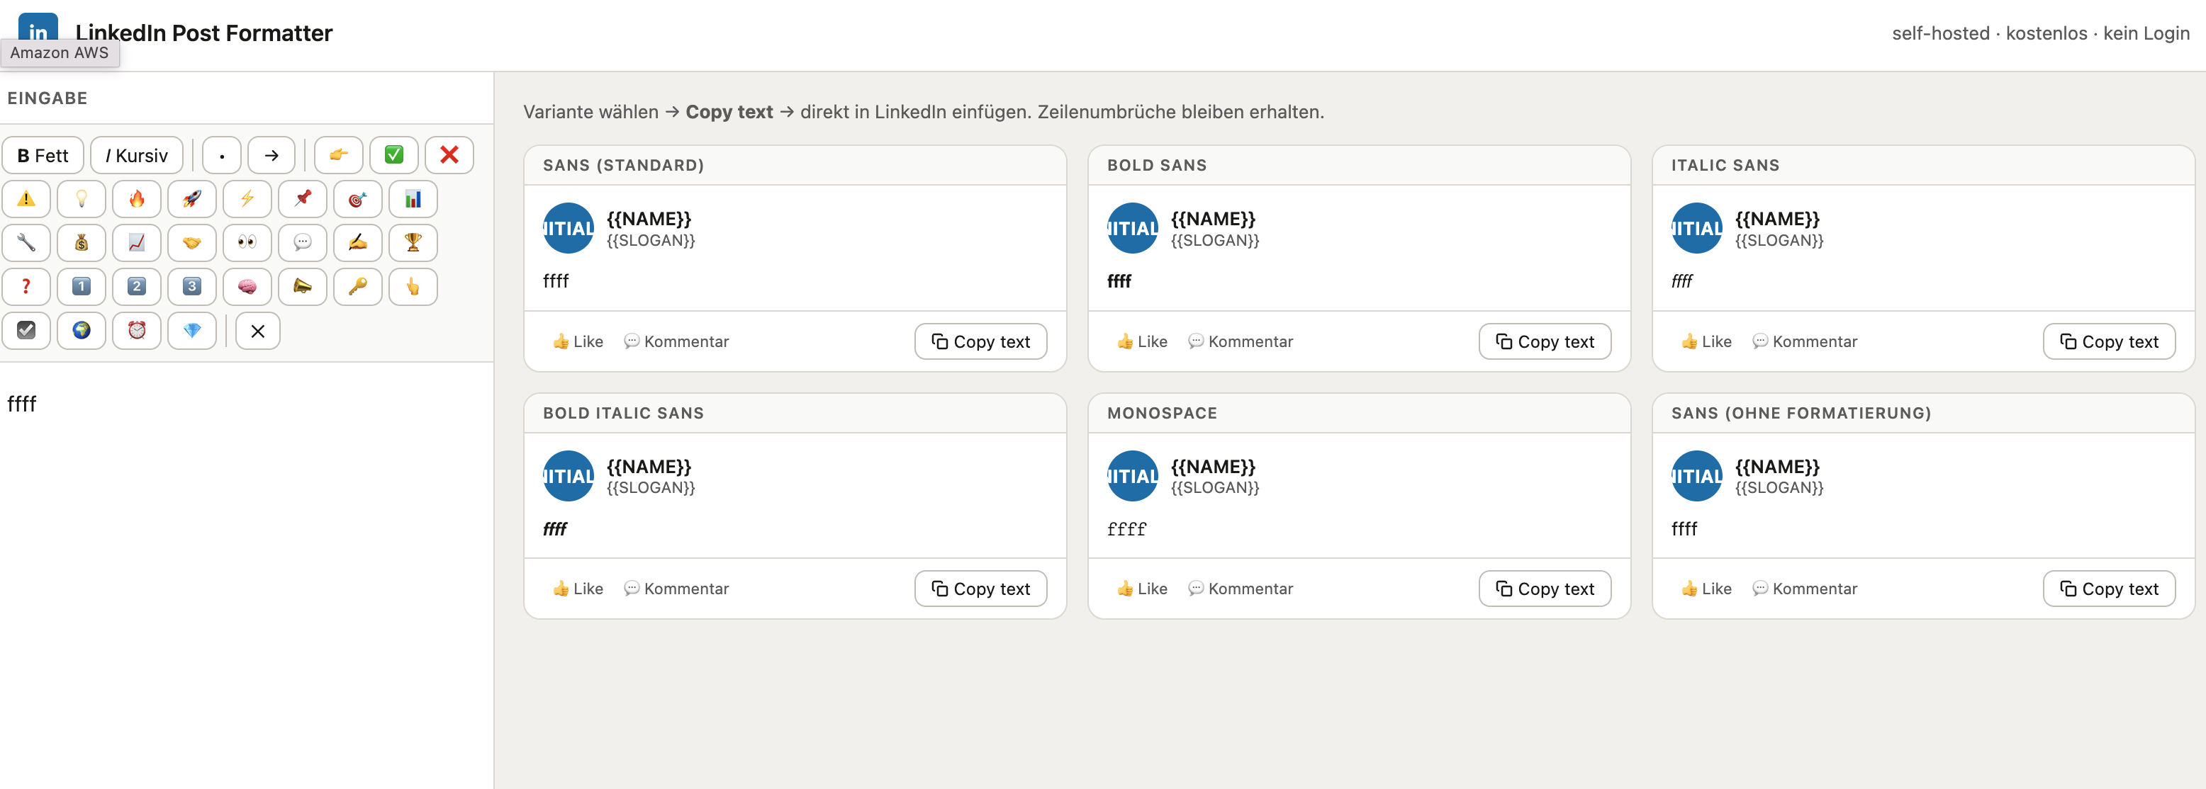Insert the gray checkbox emoji
This screenshot has height=789, width=2206.
tap(26, 330)
